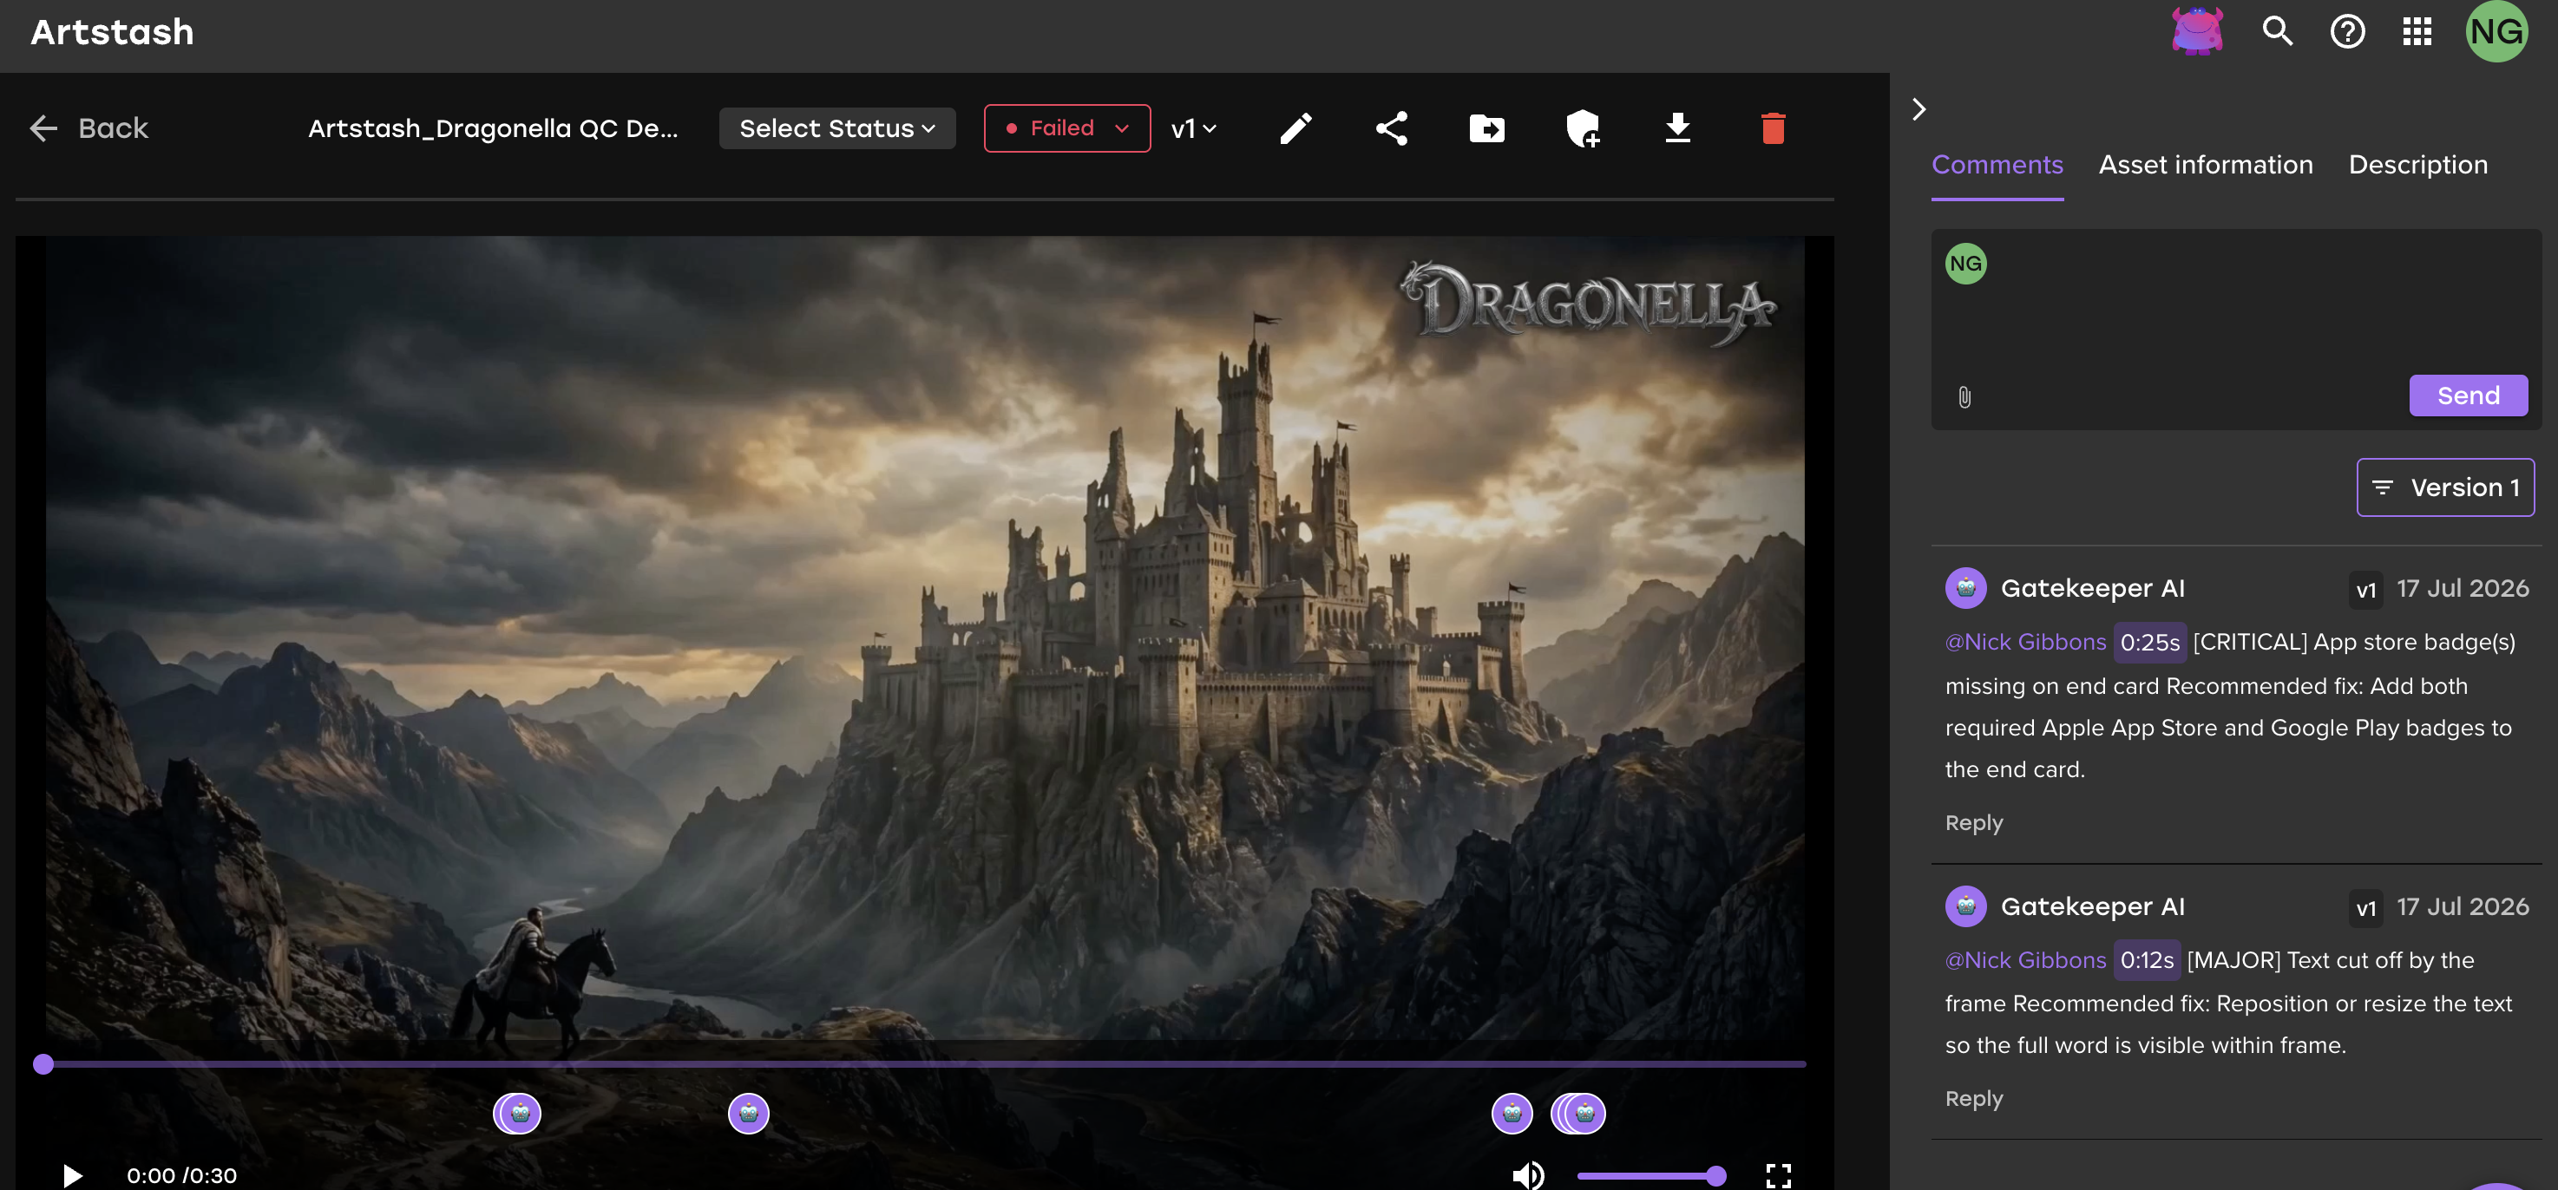Open the apps grid icon
This screenshot has height=1190, width=2558.
coord(2417,32)
